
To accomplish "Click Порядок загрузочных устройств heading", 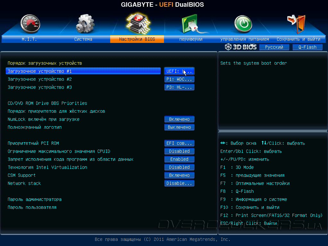I will click(45, 63).
